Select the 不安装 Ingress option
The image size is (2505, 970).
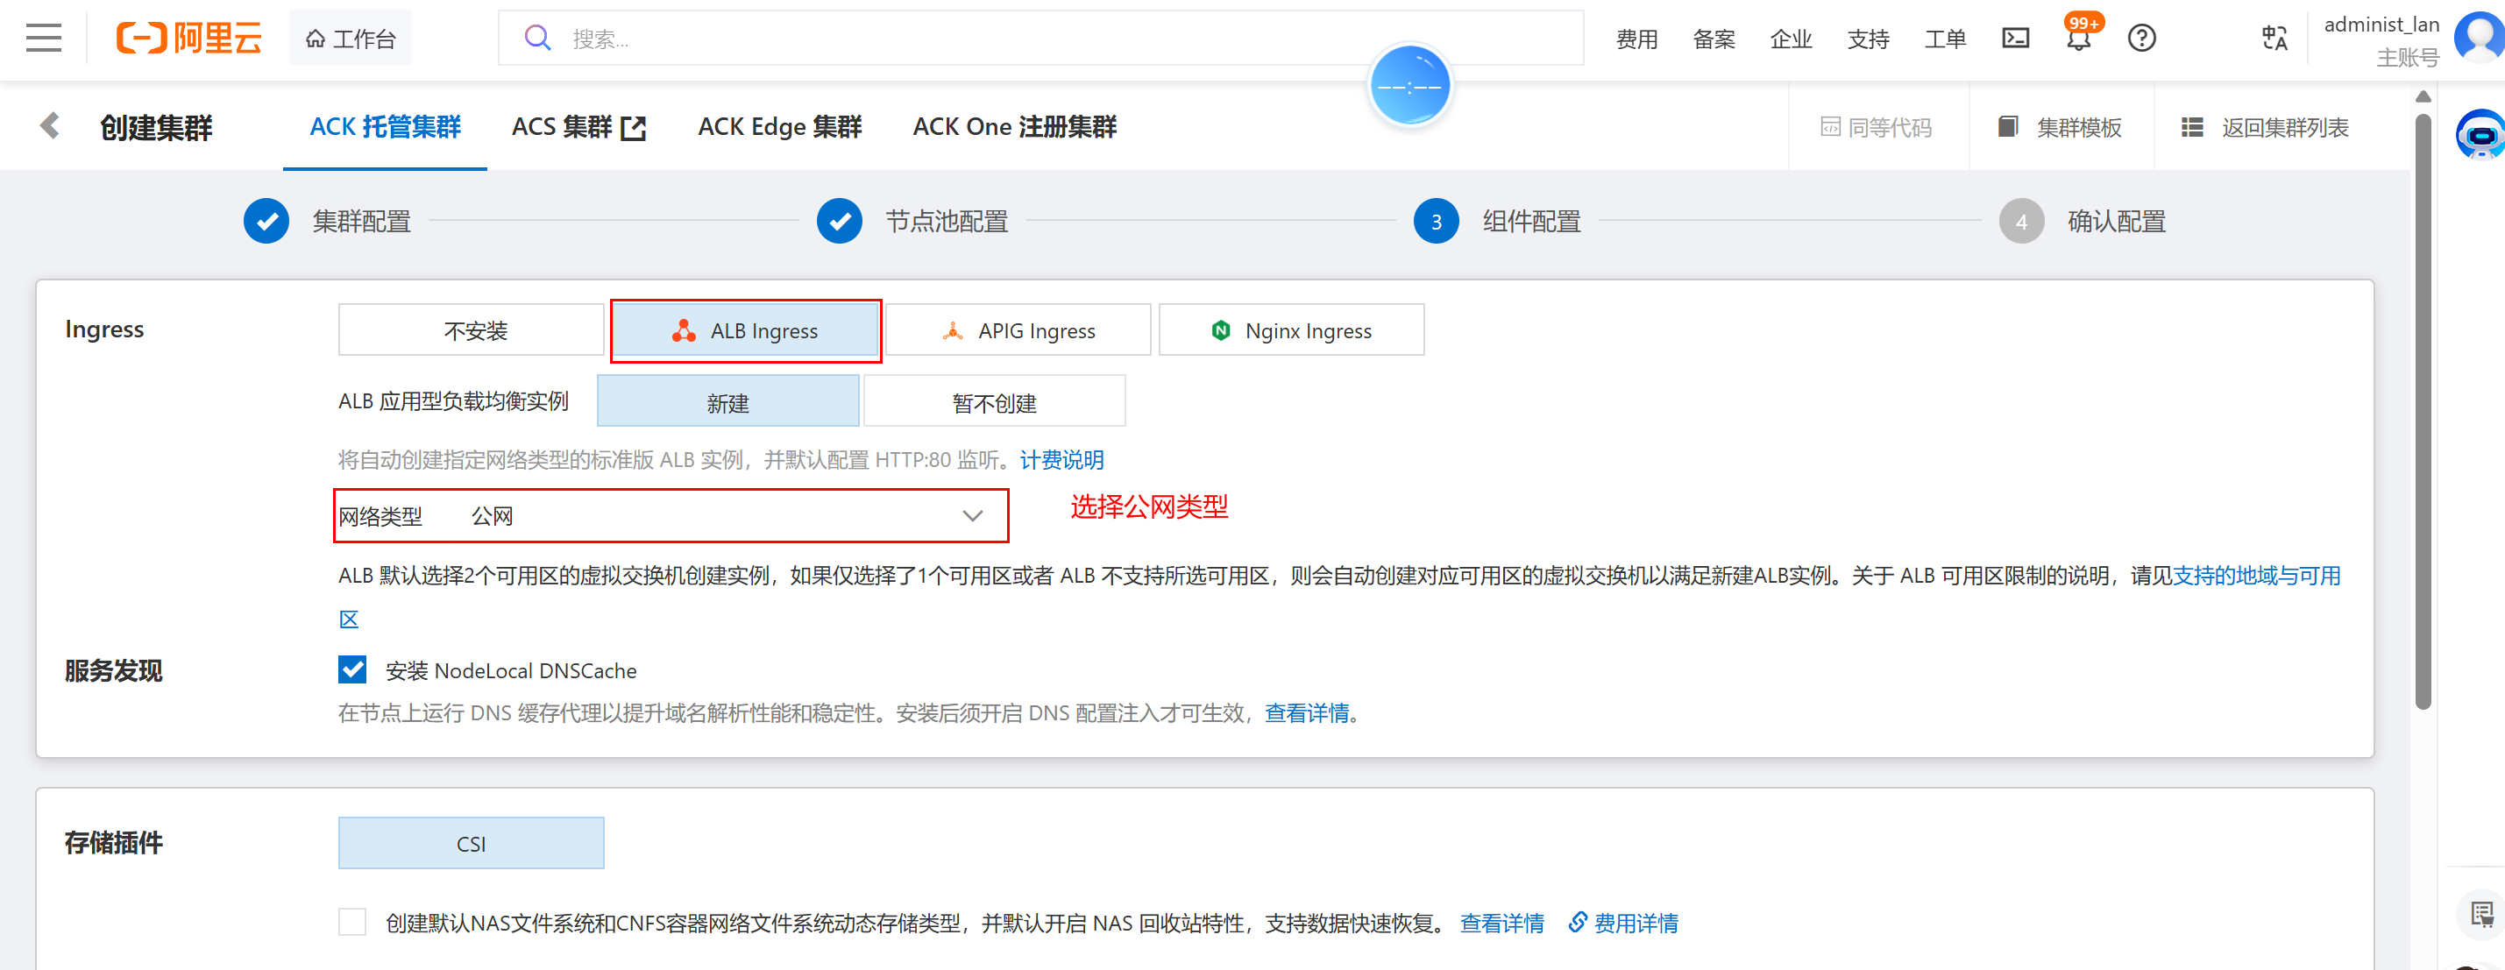click(x=472, y=330)
